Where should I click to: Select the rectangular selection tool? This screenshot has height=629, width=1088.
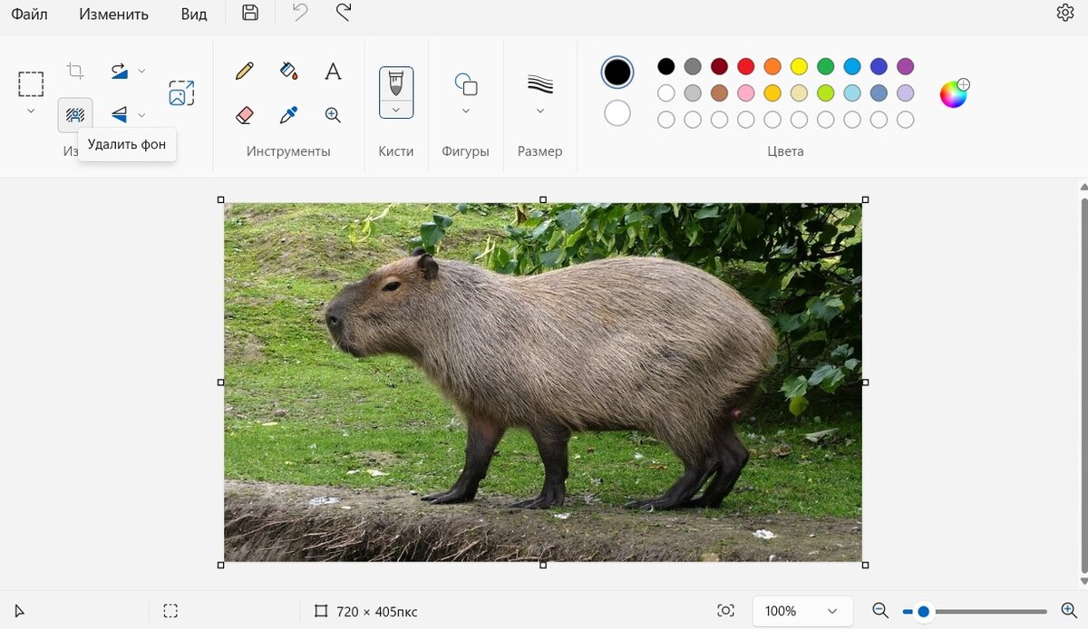coord(31,84)
